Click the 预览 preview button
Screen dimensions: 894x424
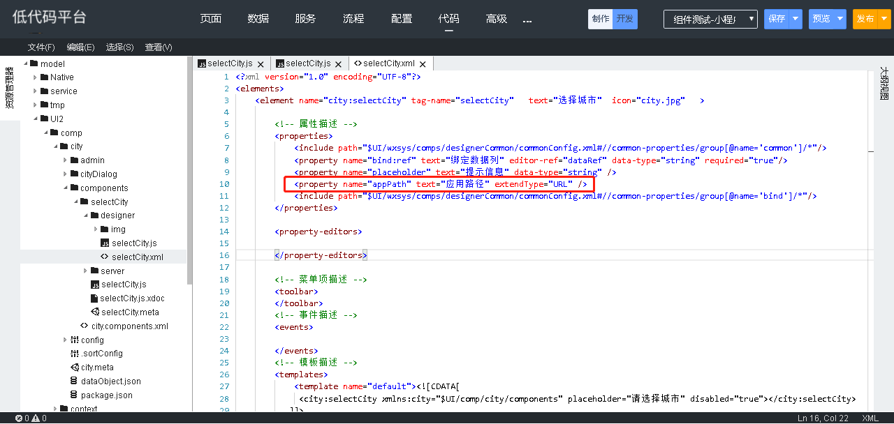(821, 20)
